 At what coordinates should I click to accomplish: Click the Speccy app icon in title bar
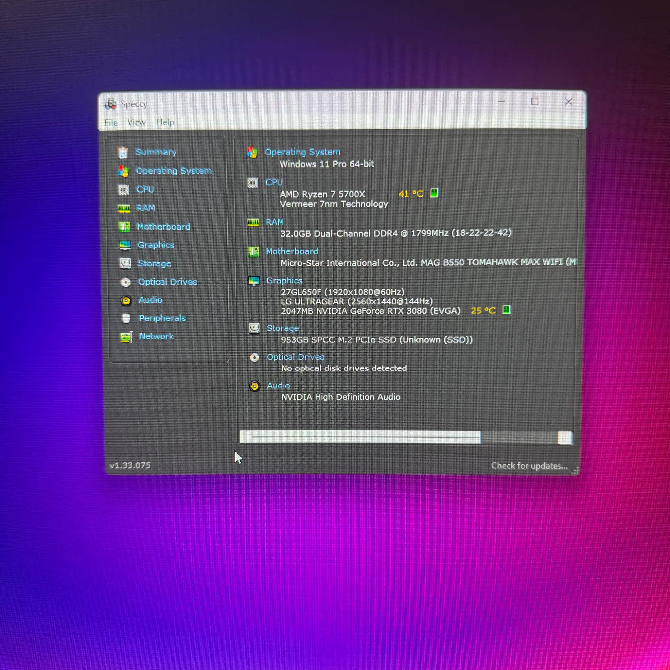pos(111,104)
